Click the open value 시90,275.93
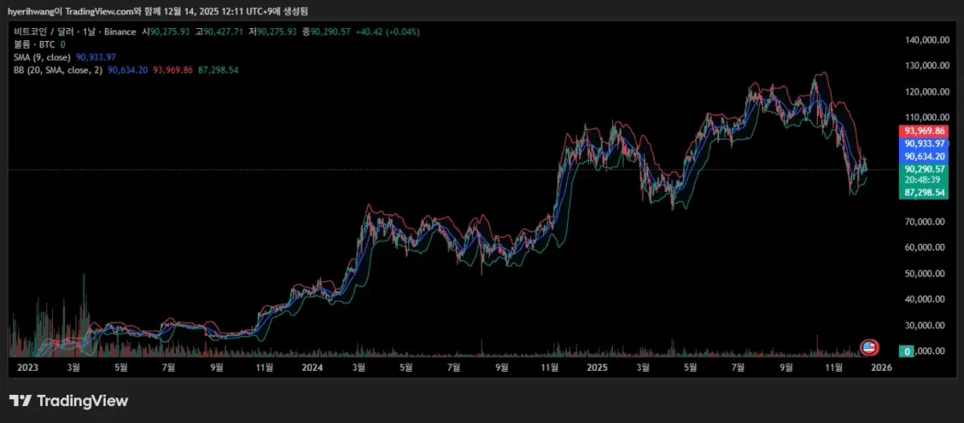 pos(165,31)
